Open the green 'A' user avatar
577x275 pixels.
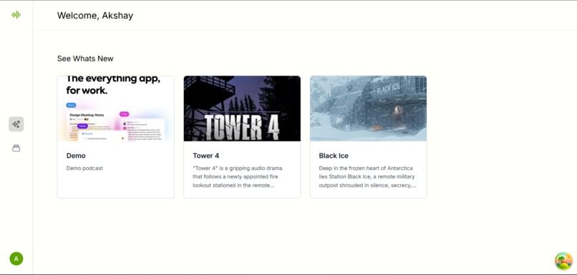[16, 259]
